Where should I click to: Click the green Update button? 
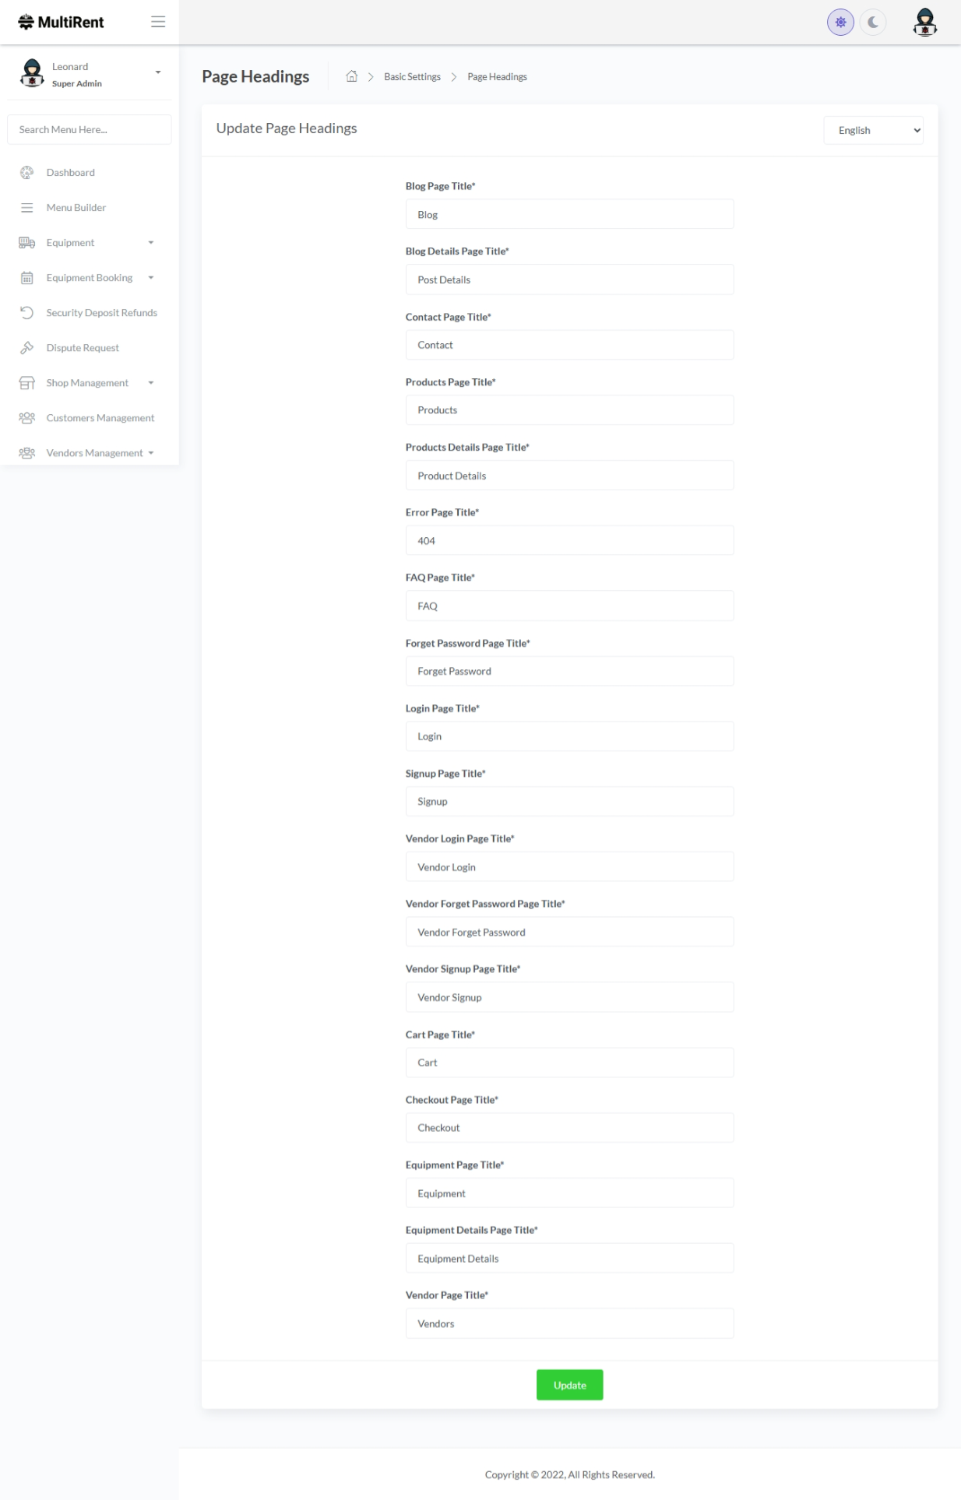(569, 1385)
